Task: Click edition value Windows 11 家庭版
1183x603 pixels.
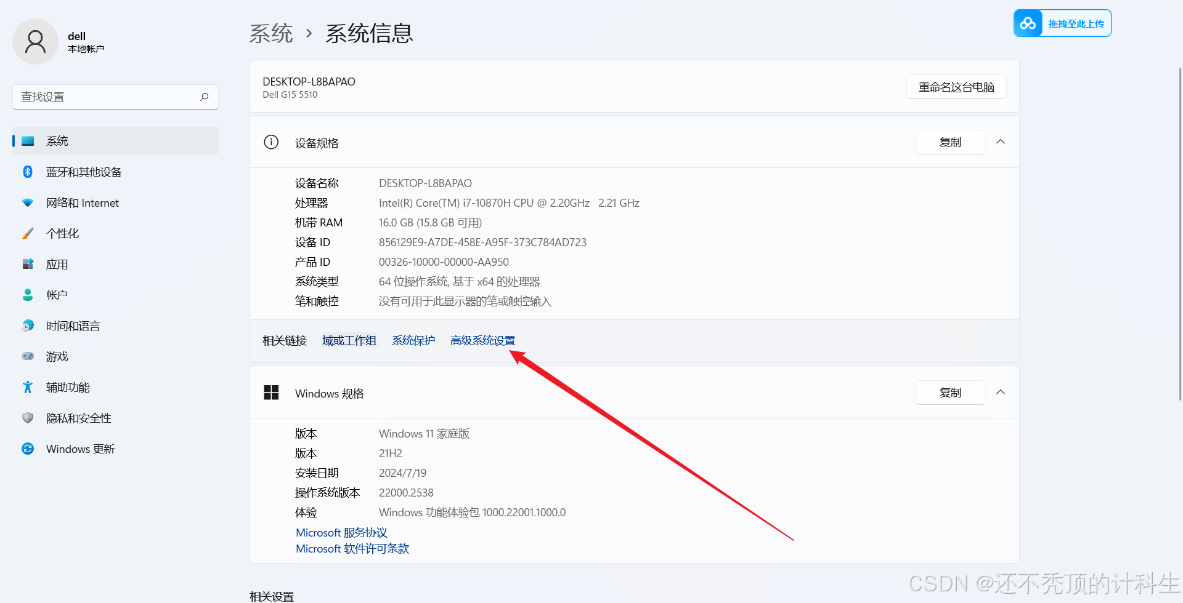Action: 424,433
